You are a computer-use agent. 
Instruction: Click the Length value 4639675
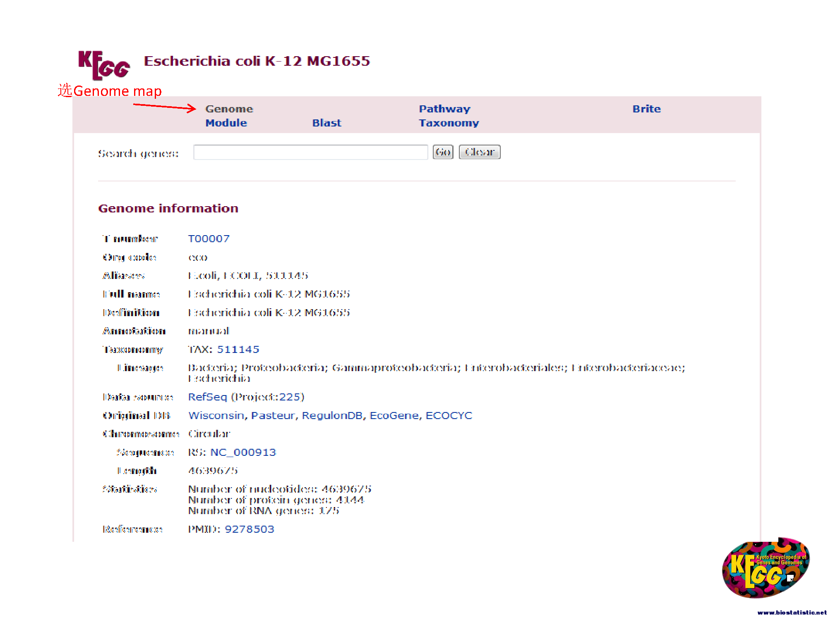click(213, 471)
